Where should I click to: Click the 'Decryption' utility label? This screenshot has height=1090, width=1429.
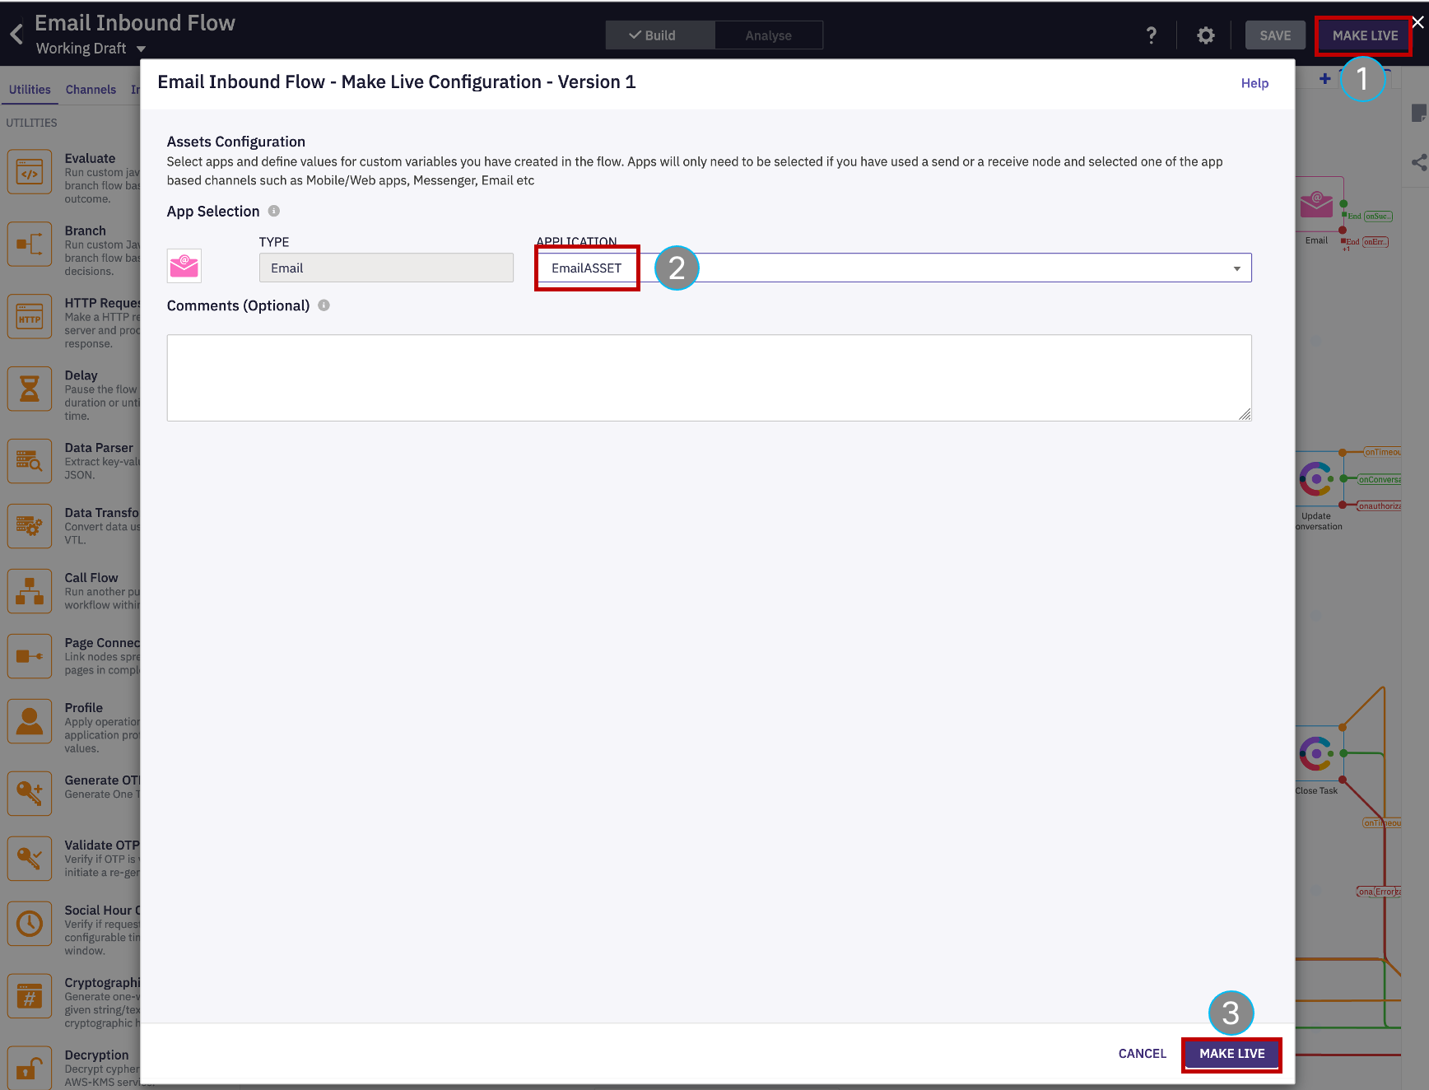[96, 1055]
